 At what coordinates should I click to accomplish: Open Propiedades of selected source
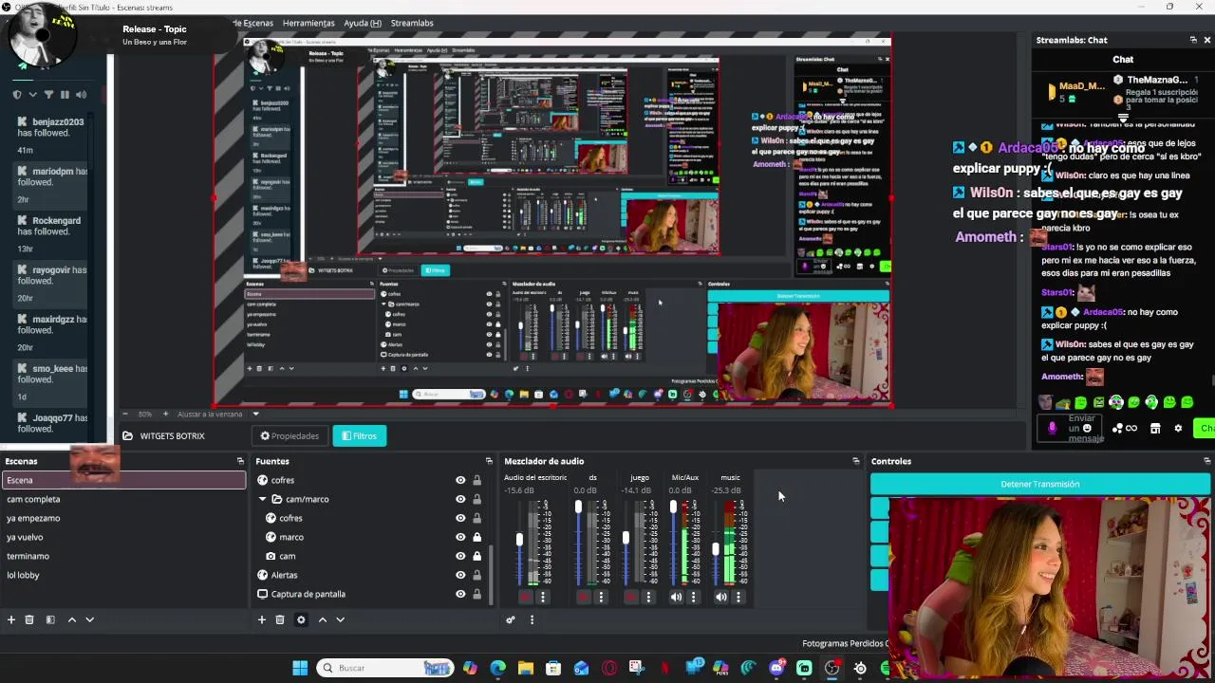(290, 436)
